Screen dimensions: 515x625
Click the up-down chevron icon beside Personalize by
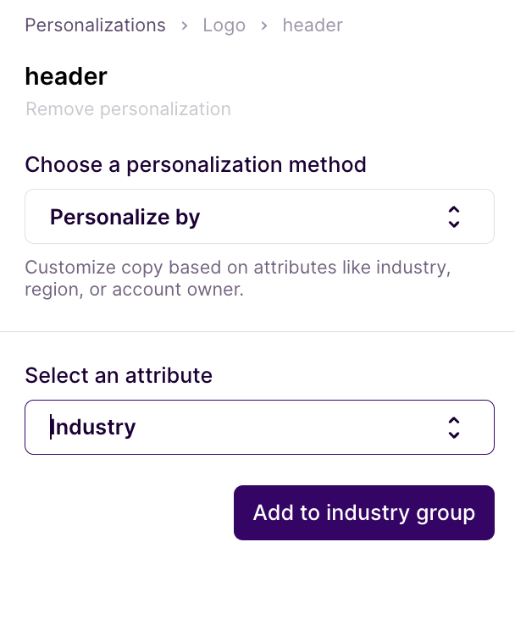454,217
